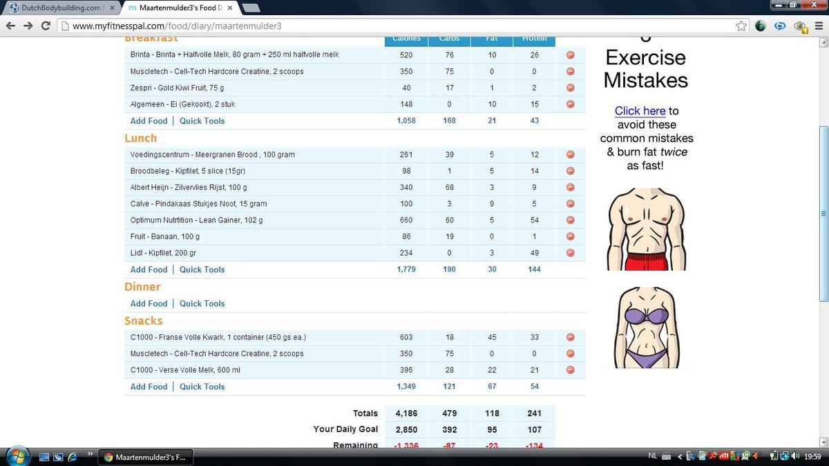Delete Franse Volle Kwark from snacks
829x466 pixels.
pyautogui.click(x=570, y=338)
